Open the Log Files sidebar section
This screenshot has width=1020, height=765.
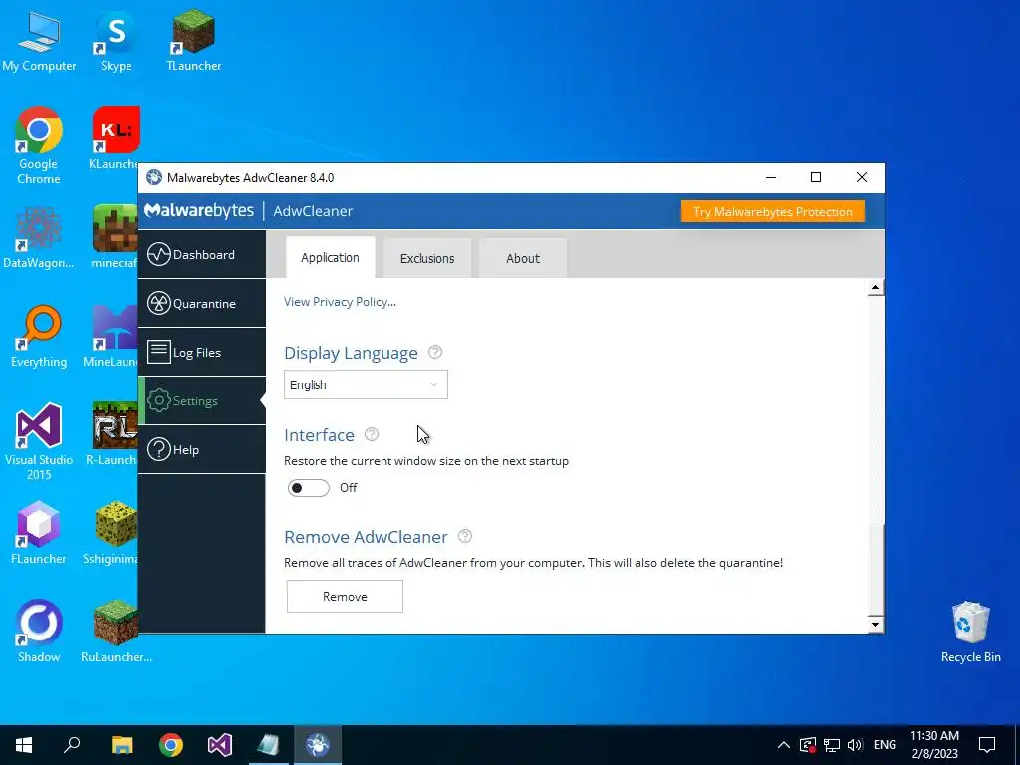pos(201,352)
